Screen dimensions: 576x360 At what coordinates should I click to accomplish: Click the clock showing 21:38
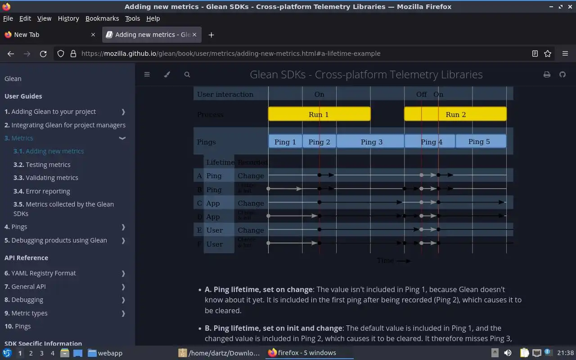click(566, 353)
